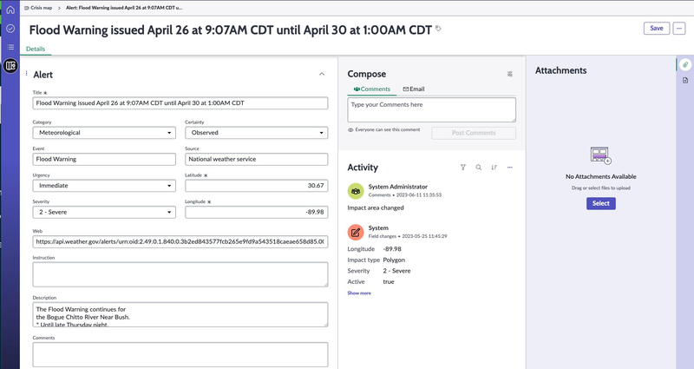Click the Save button
Screen dimensions: 694x369
657,29
